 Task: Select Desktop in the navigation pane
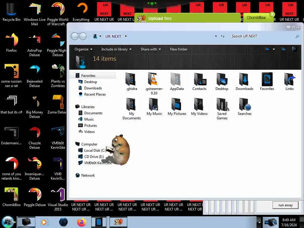coord(91,82)
